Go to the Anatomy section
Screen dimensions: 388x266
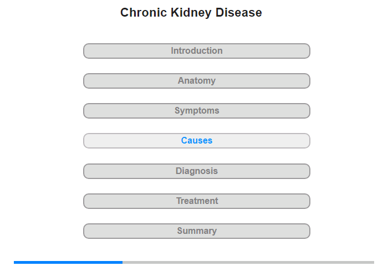[196, 81]
